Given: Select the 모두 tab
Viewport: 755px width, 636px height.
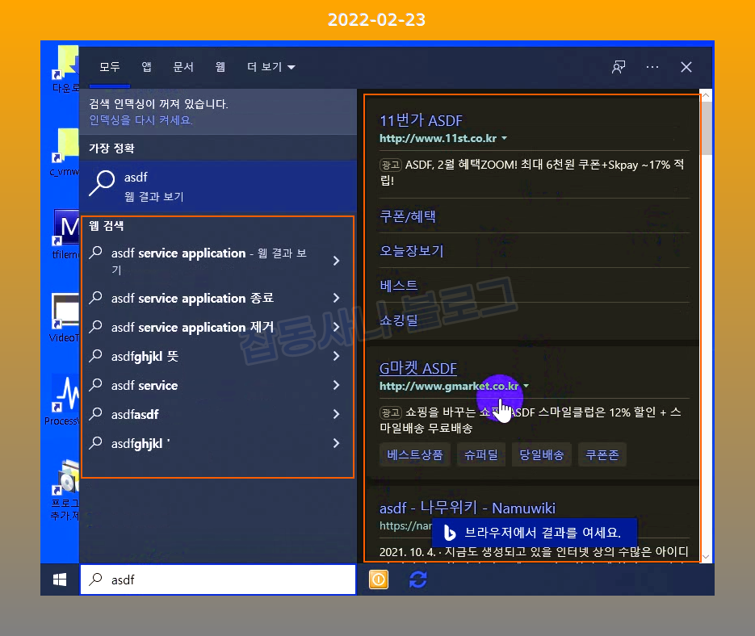Looking at the screenshot, I should click(110, 67).
